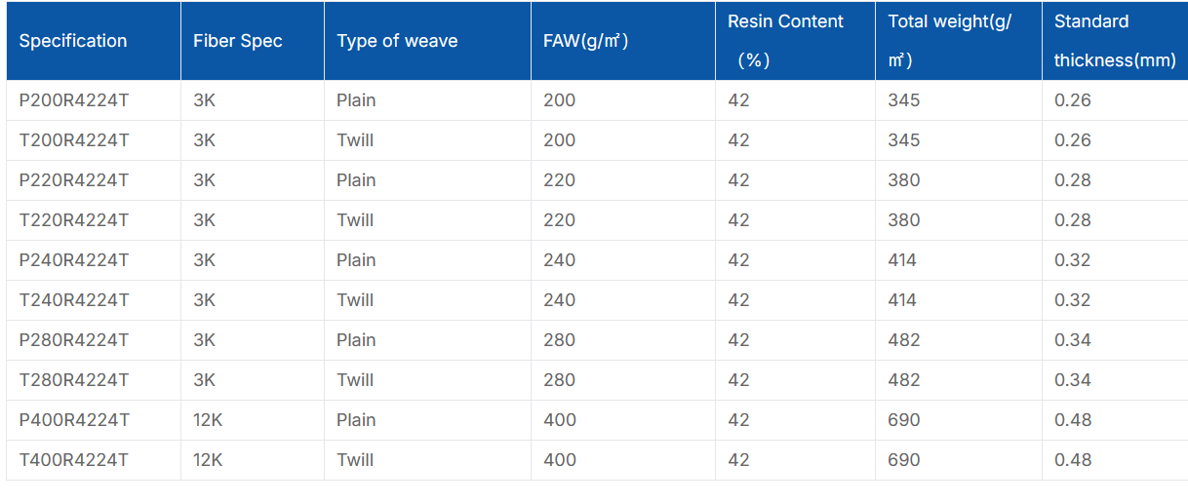Select the T240R4224T specification cell
Image resolution: width=1188 pixels, height=504 pixels.
click(x=74, y=300)
